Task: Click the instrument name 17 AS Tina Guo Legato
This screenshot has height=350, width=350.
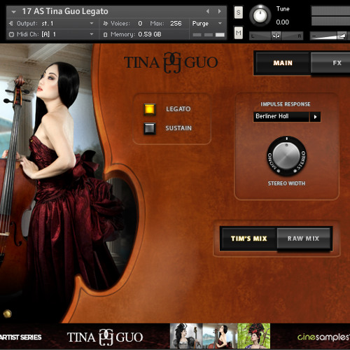Action: click(x=65, y=11)
